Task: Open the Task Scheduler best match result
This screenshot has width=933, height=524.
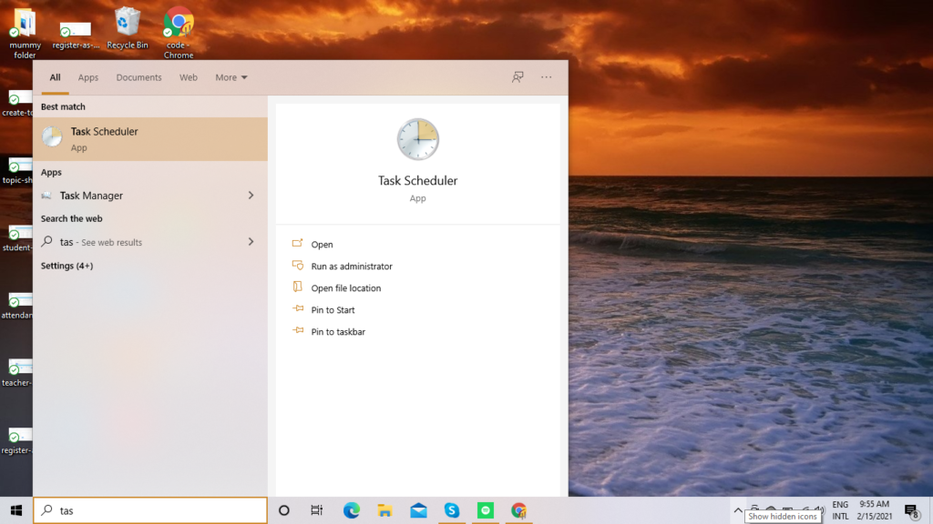Action: pyautogui.click(x=150, y=139)
